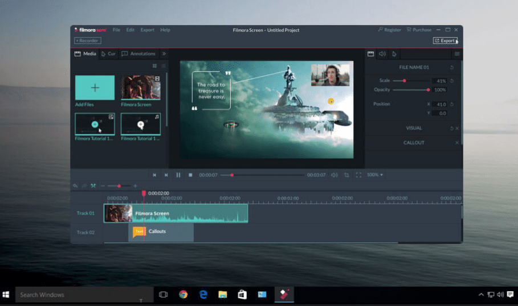Expand more tabs with double chevron
The image size is (518, 306).
[x=164, y=53]
